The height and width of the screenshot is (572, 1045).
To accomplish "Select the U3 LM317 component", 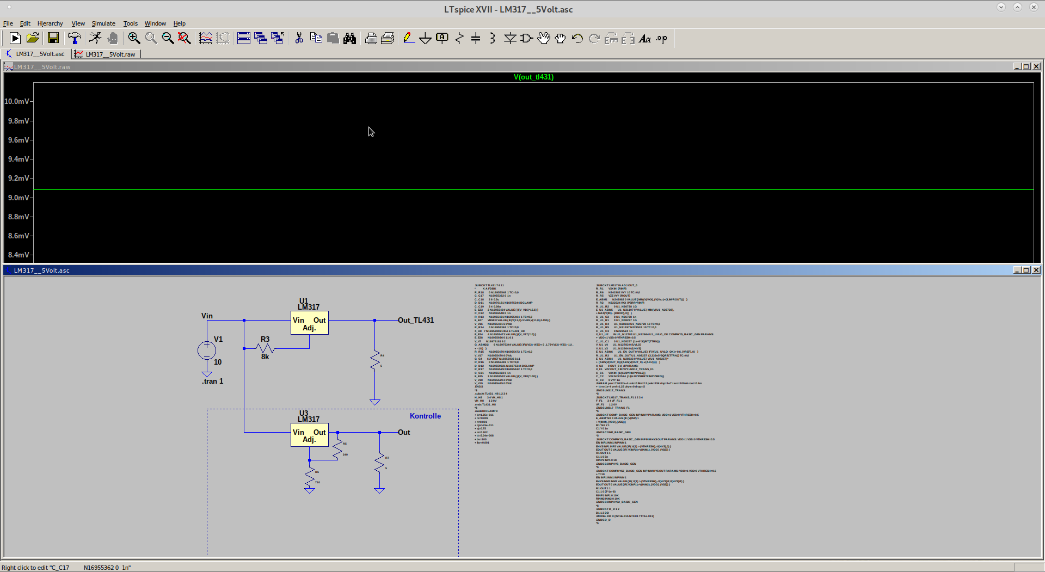I will (309, 435).
